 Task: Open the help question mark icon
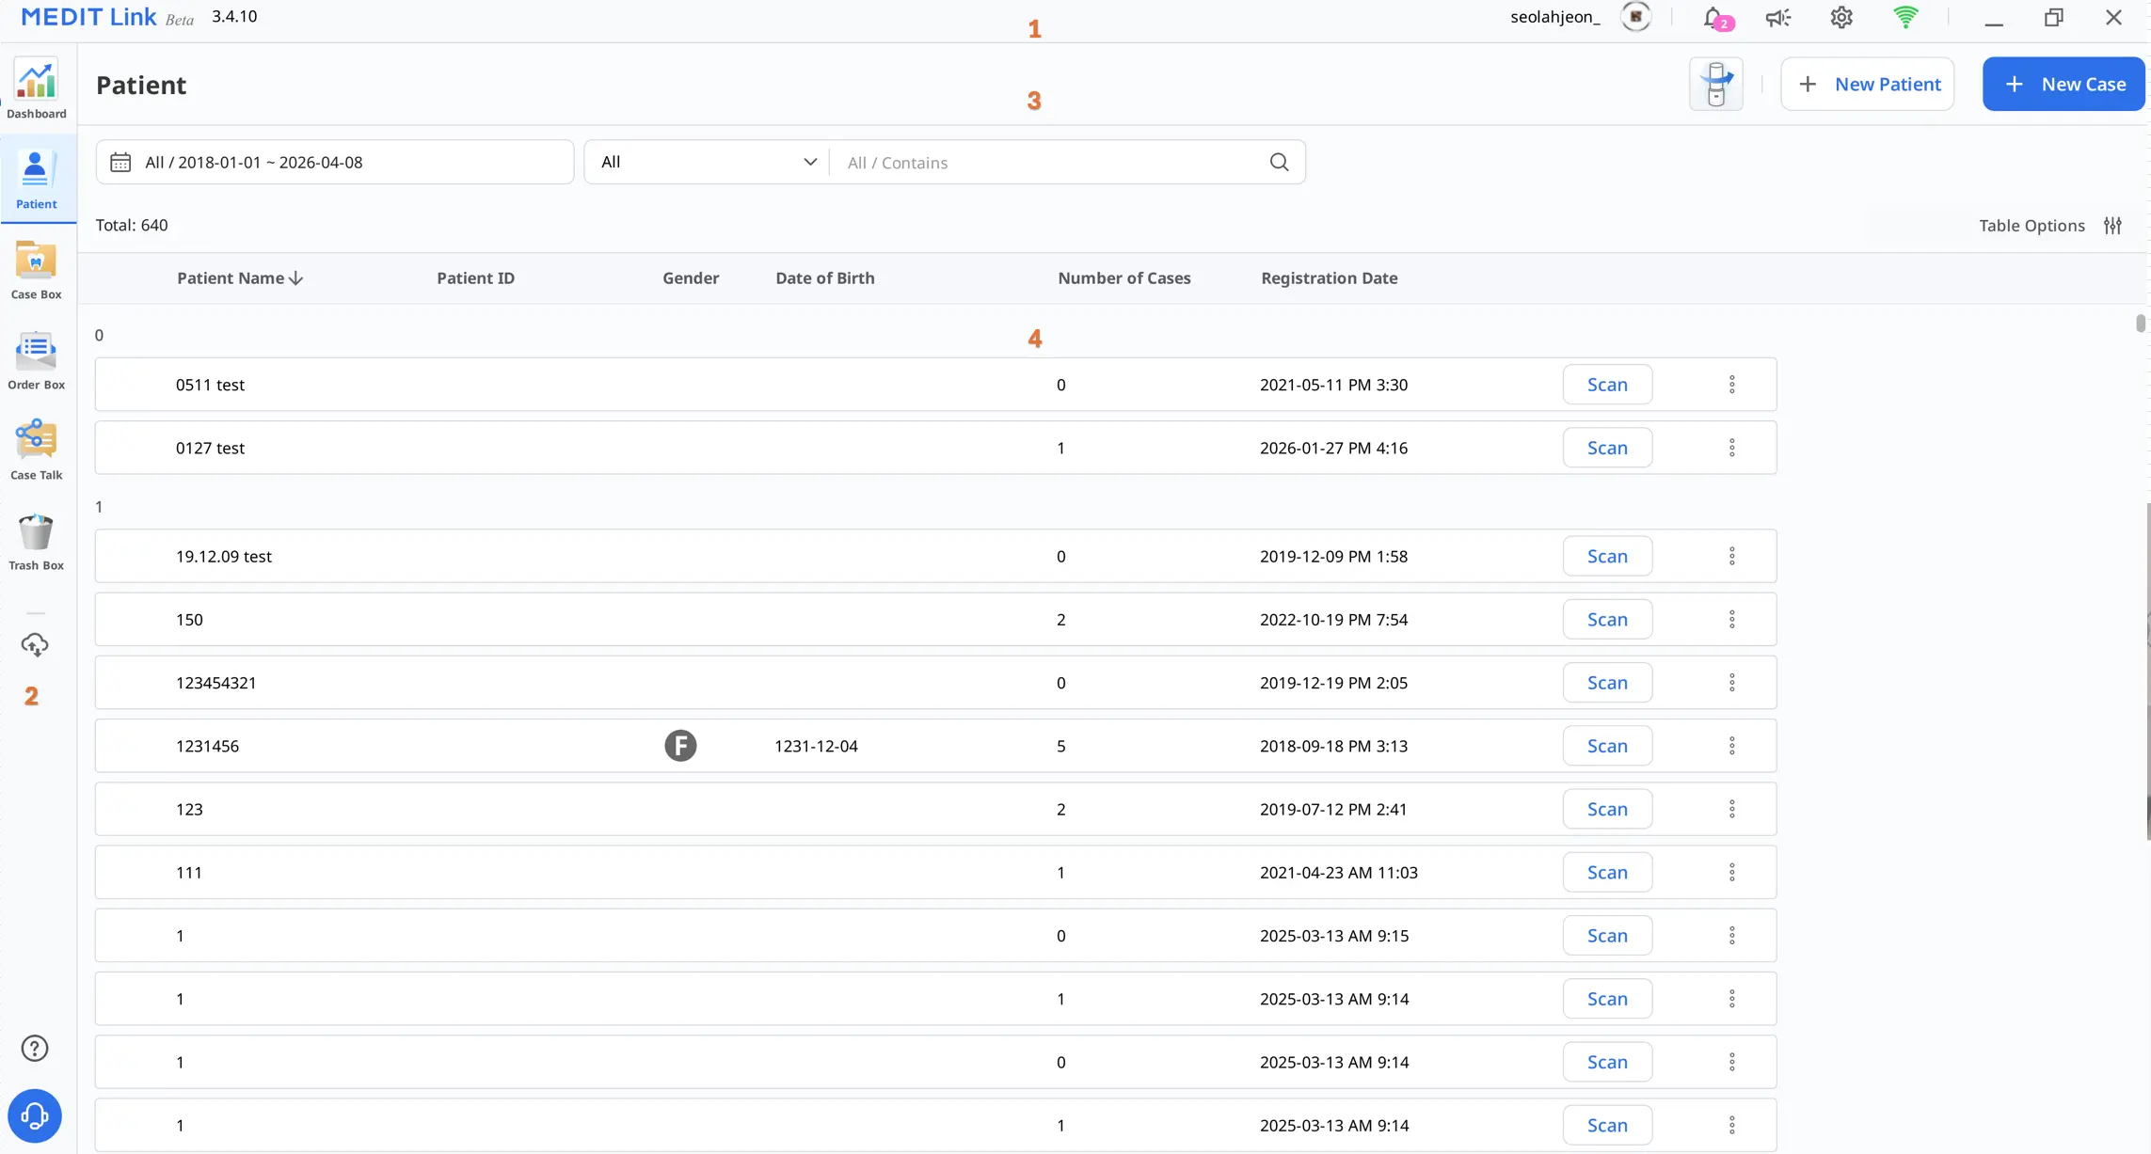pos(35,1049)
